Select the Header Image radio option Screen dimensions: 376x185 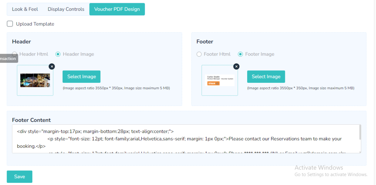pyautogui.click(x=58, y=54)
